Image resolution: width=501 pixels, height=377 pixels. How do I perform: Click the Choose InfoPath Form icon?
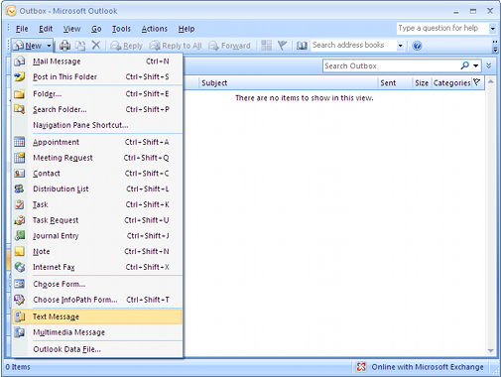click(20, 300)
